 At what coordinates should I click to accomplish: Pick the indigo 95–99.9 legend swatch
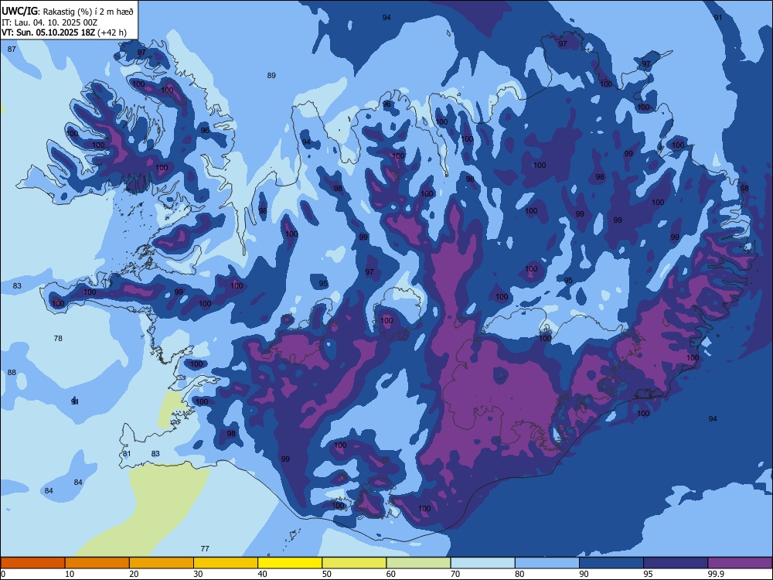point(676,563)
